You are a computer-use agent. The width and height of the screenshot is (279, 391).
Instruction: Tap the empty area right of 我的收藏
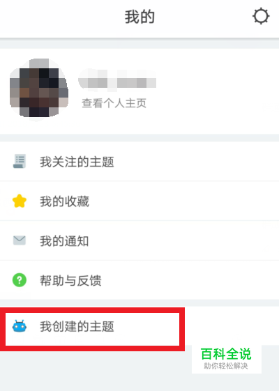point(185,201)
